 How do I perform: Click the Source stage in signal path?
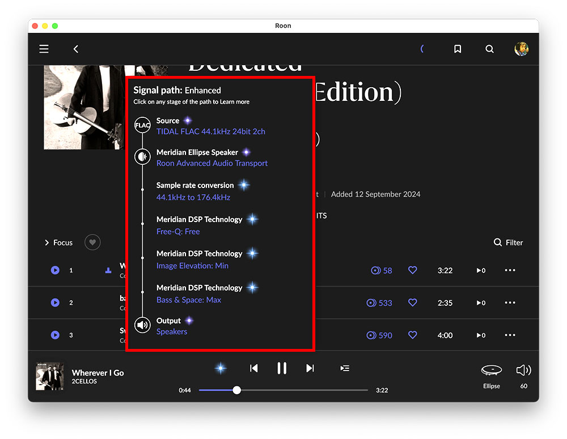pos(168,121)
